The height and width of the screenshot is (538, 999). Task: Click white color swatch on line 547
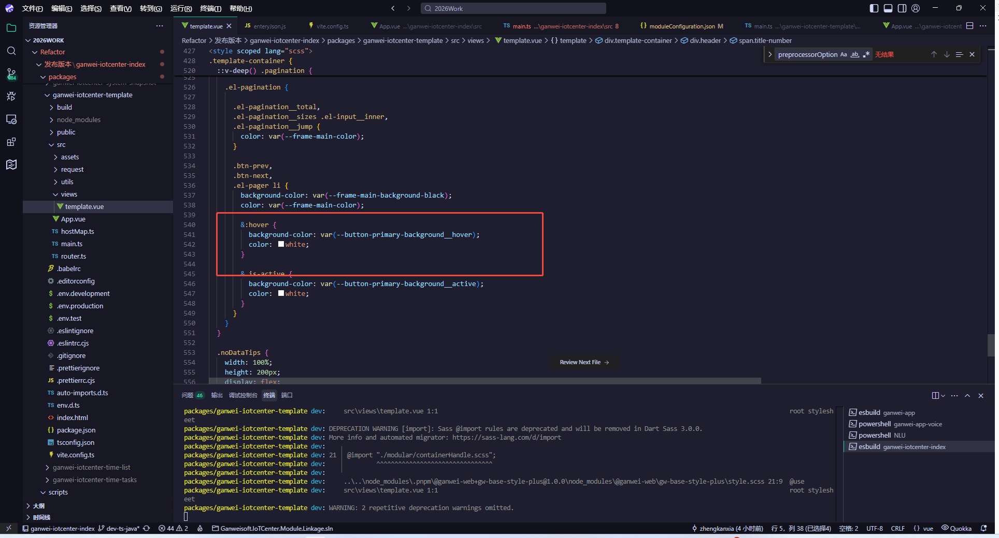coord(281,293)
